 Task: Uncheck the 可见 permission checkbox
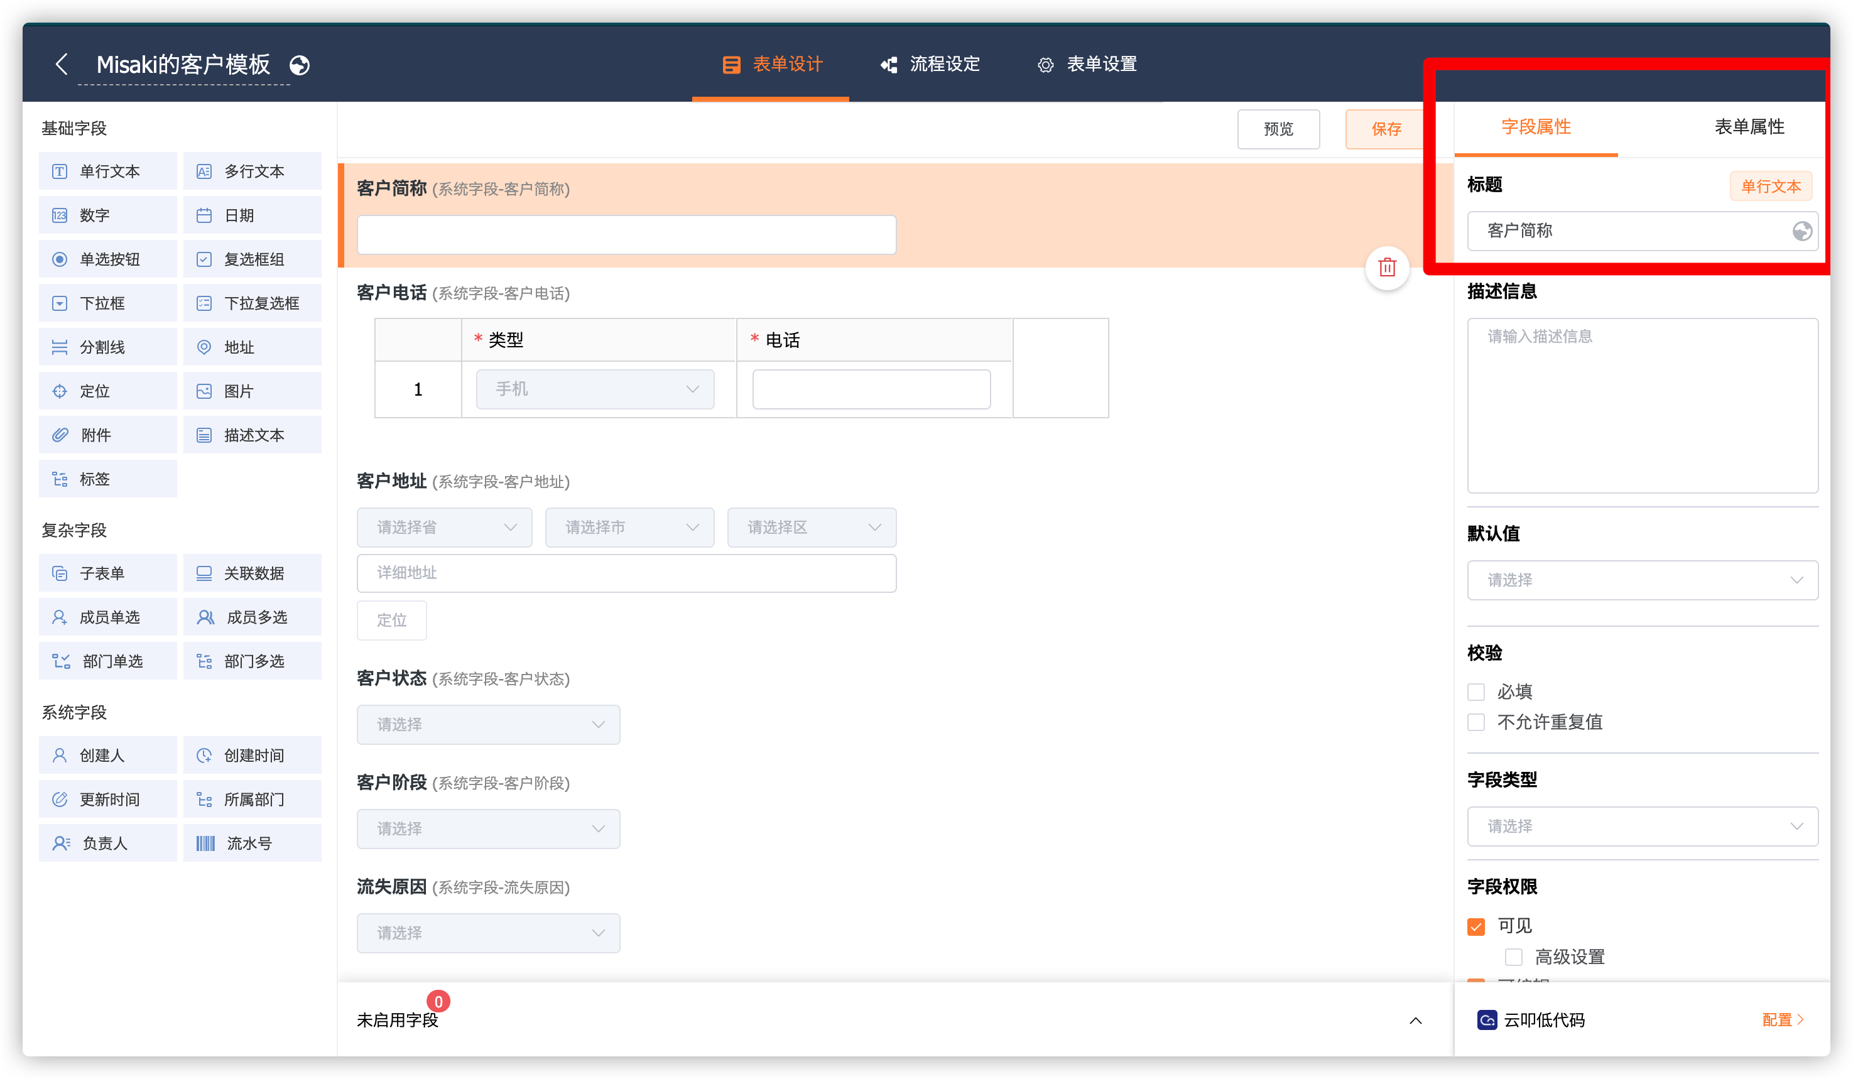coord(1475,926)
